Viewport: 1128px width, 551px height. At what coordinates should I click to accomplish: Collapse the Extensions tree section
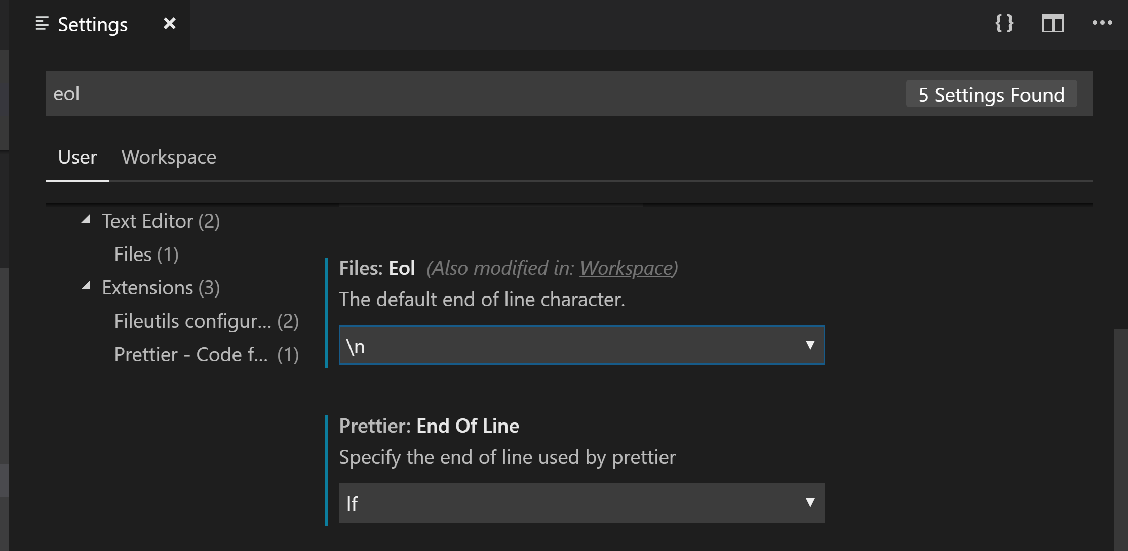87,286
